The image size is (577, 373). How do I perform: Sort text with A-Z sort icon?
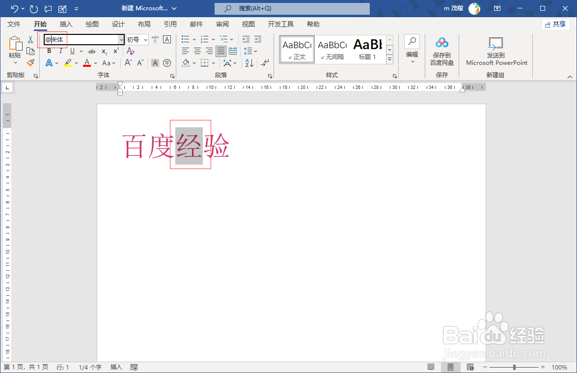[x=249, y=63]
